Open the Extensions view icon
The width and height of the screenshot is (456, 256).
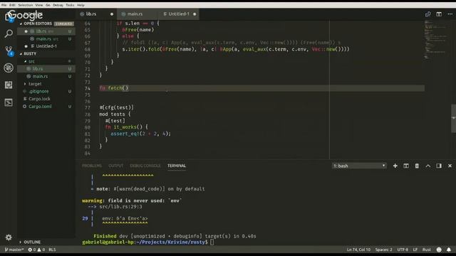pos(9,85)
